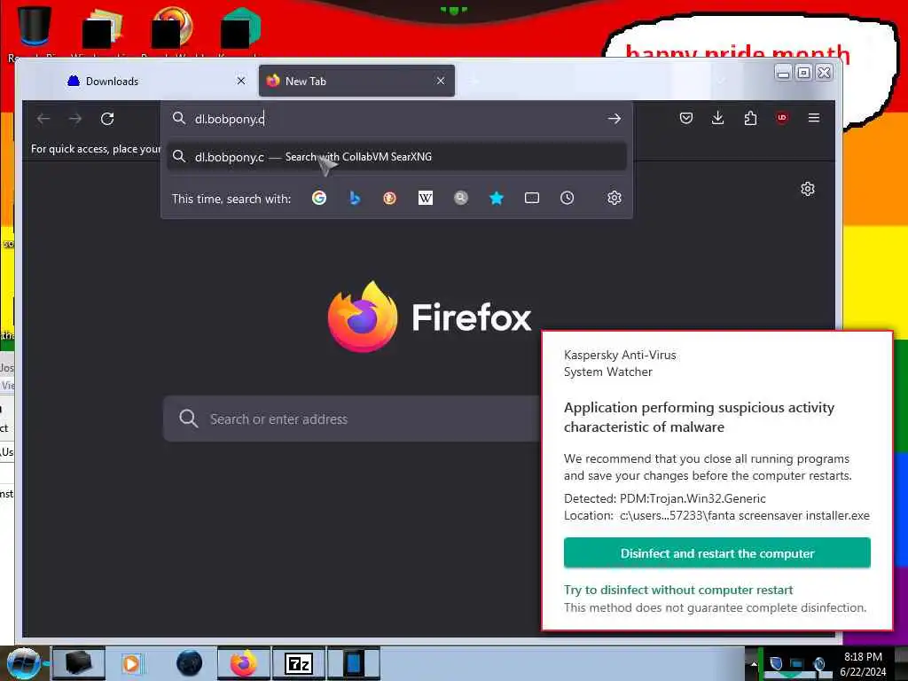Open search settings gear in dropdown

tap(614, 198)
